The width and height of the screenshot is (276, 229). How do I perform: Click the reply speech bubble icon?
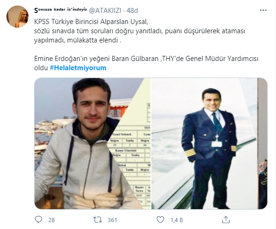coord(39,220)
